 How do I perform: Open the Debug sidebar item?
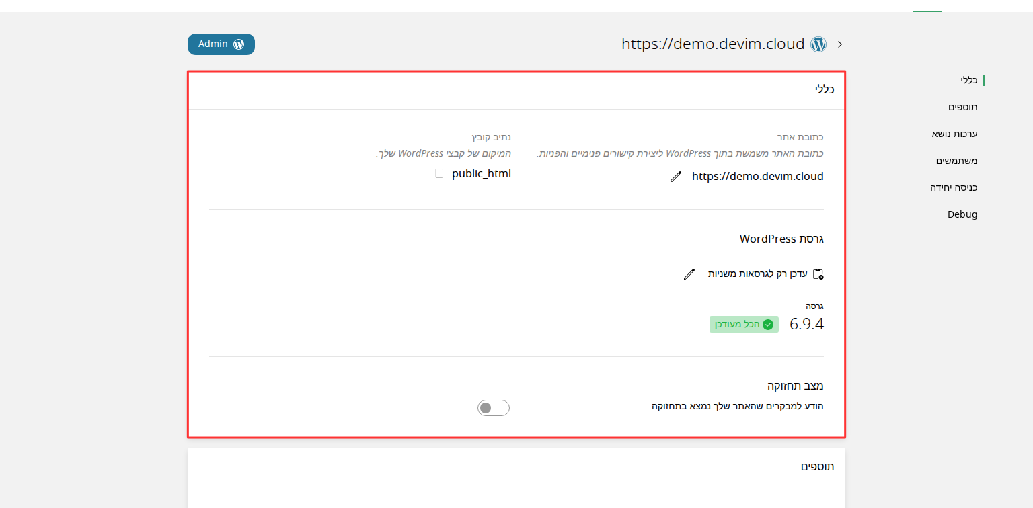pyautogui.click(x=962, y=214)
